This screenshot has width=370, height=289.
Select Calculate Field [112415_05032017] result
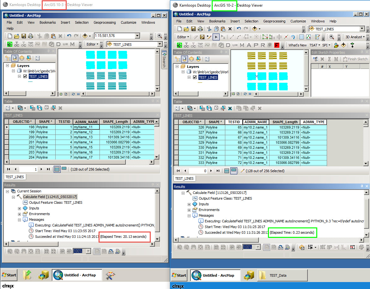pyautogui.click(x=50, y=197)
